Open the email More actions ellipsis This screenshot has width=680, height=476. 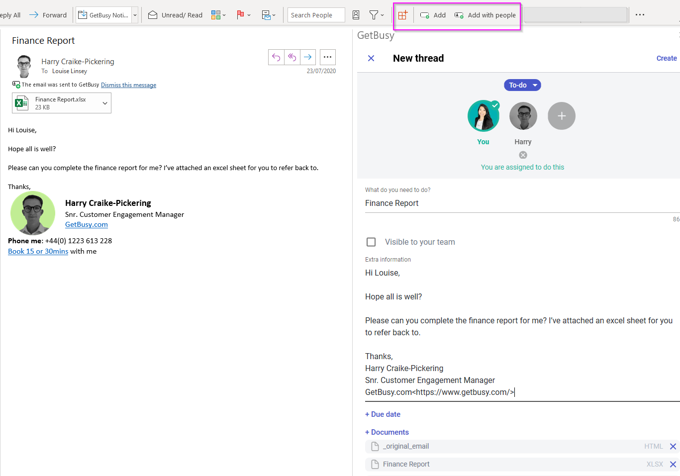coord(328,57)
